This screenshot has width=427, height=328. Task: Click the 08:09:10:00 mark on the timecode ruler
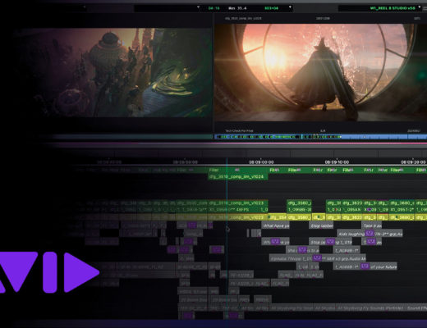(337, 162)
